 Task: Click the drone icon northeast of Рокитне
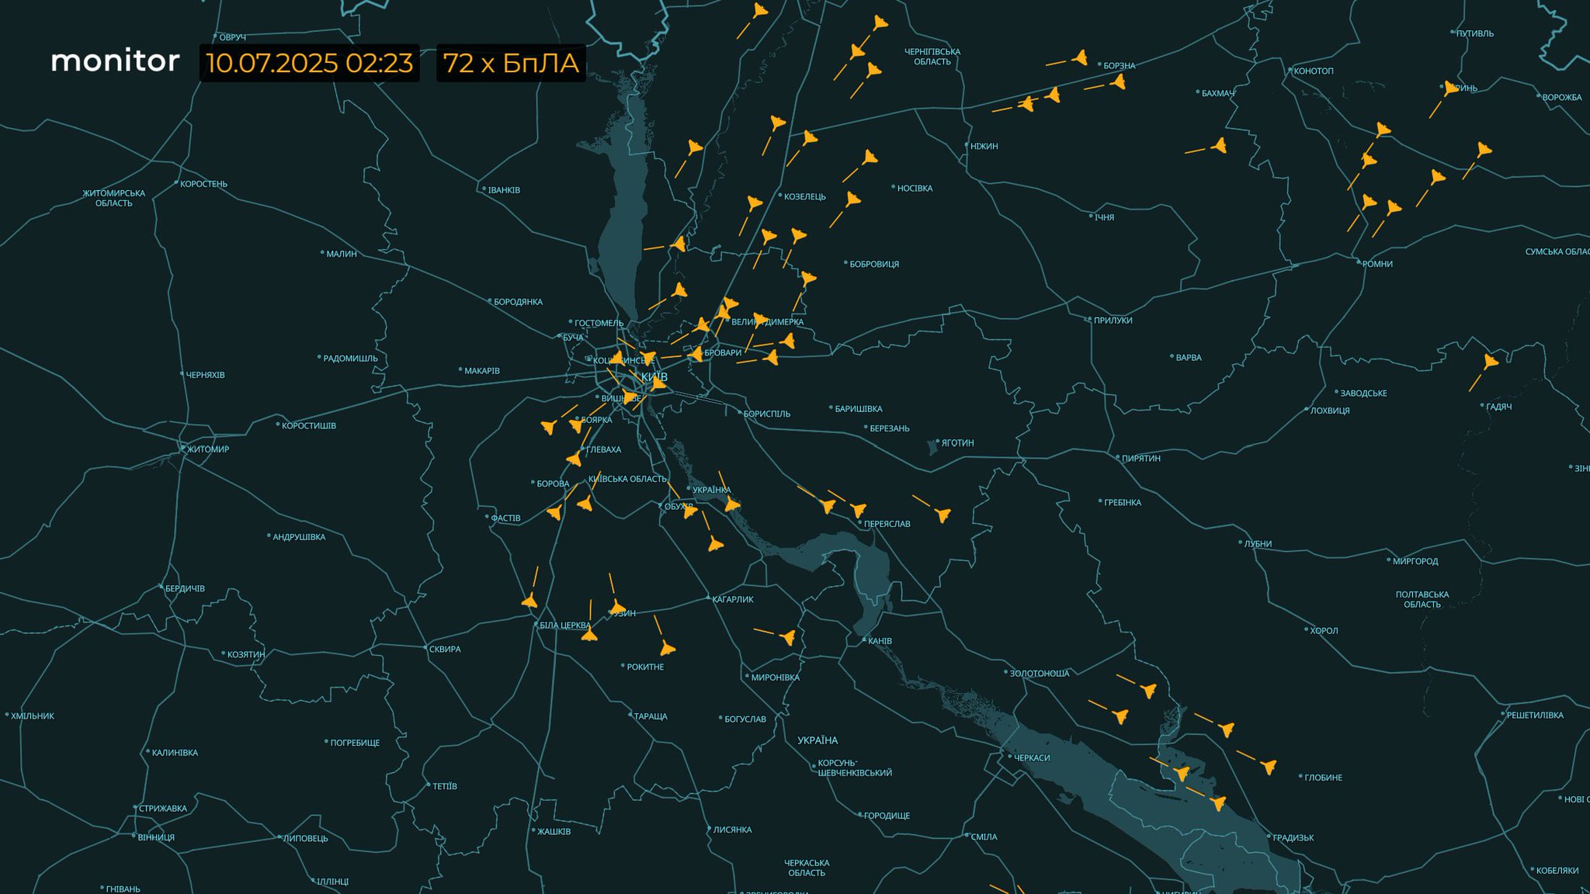click(667, 648)
